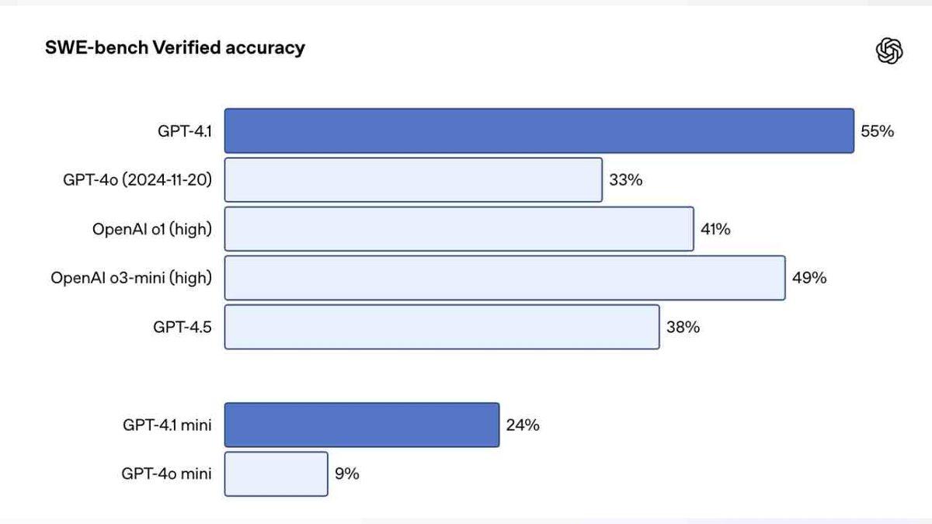Click the SWE-bench Verified accuracy title
The image size is (932, 524).
176,48
